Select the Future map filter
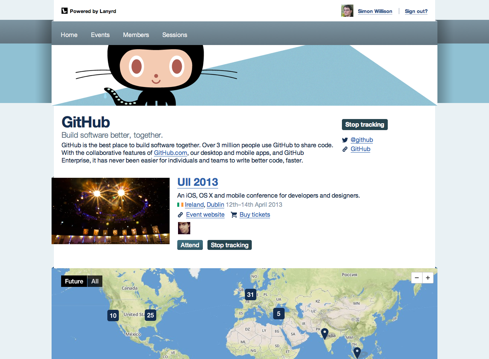This screenshot has height=359, width=489. [74, 281]
